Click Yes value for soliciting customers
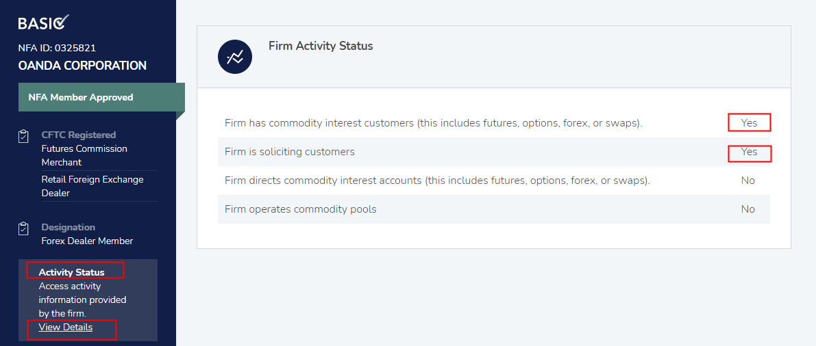The width and height of the screenshot is (816, 346). point(749,152)
